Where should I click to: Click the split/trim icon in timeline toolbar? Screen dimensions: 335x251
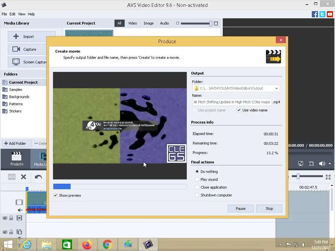click(x=12, y=177)
